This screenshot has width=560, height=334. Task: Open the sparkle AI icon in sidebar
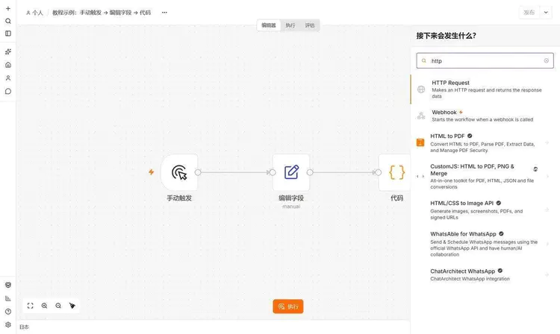(x=8, y=51)
